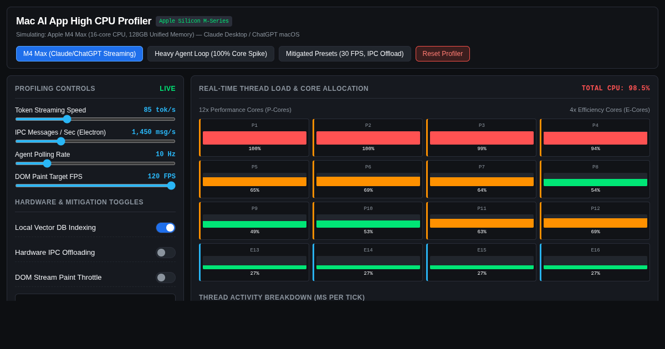Image resolution: width=665 pixels, height=349 pixels.
Task: Click the 12x Performance Cores (P-Cores) label
Action: [x=245, y=110]
